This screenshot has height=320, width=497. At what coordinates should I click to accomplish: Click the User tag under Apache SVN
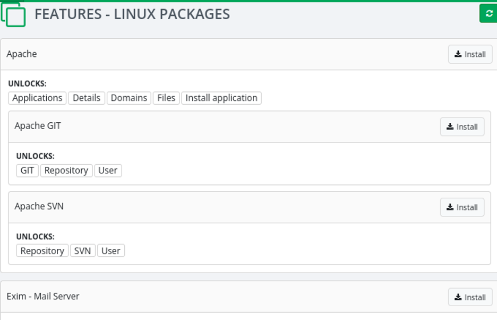tap(111, 251)
